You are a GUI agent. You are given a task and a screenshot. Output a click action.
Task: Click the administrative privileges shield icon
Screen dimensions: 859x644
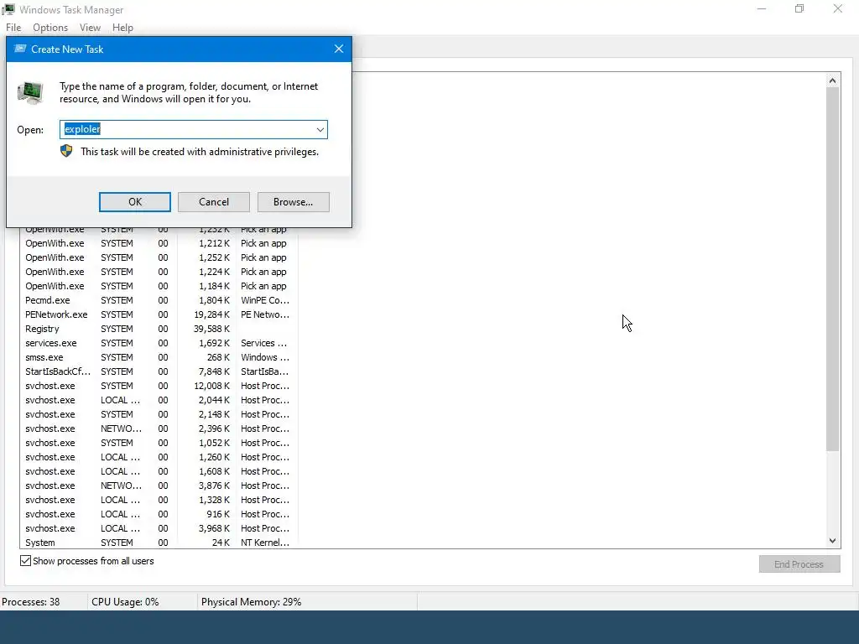click(x=66, y=151)
